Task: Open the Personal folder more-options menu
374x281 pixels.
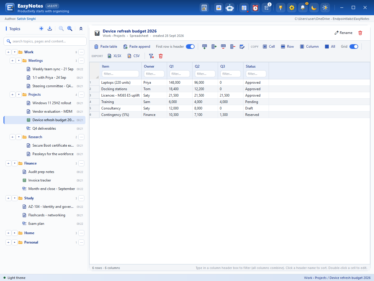Action: point(82,242)
